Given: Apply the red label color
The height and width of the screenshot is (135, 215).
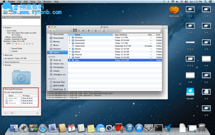Looking at the screenshot, I should click(x=16, y=44).
